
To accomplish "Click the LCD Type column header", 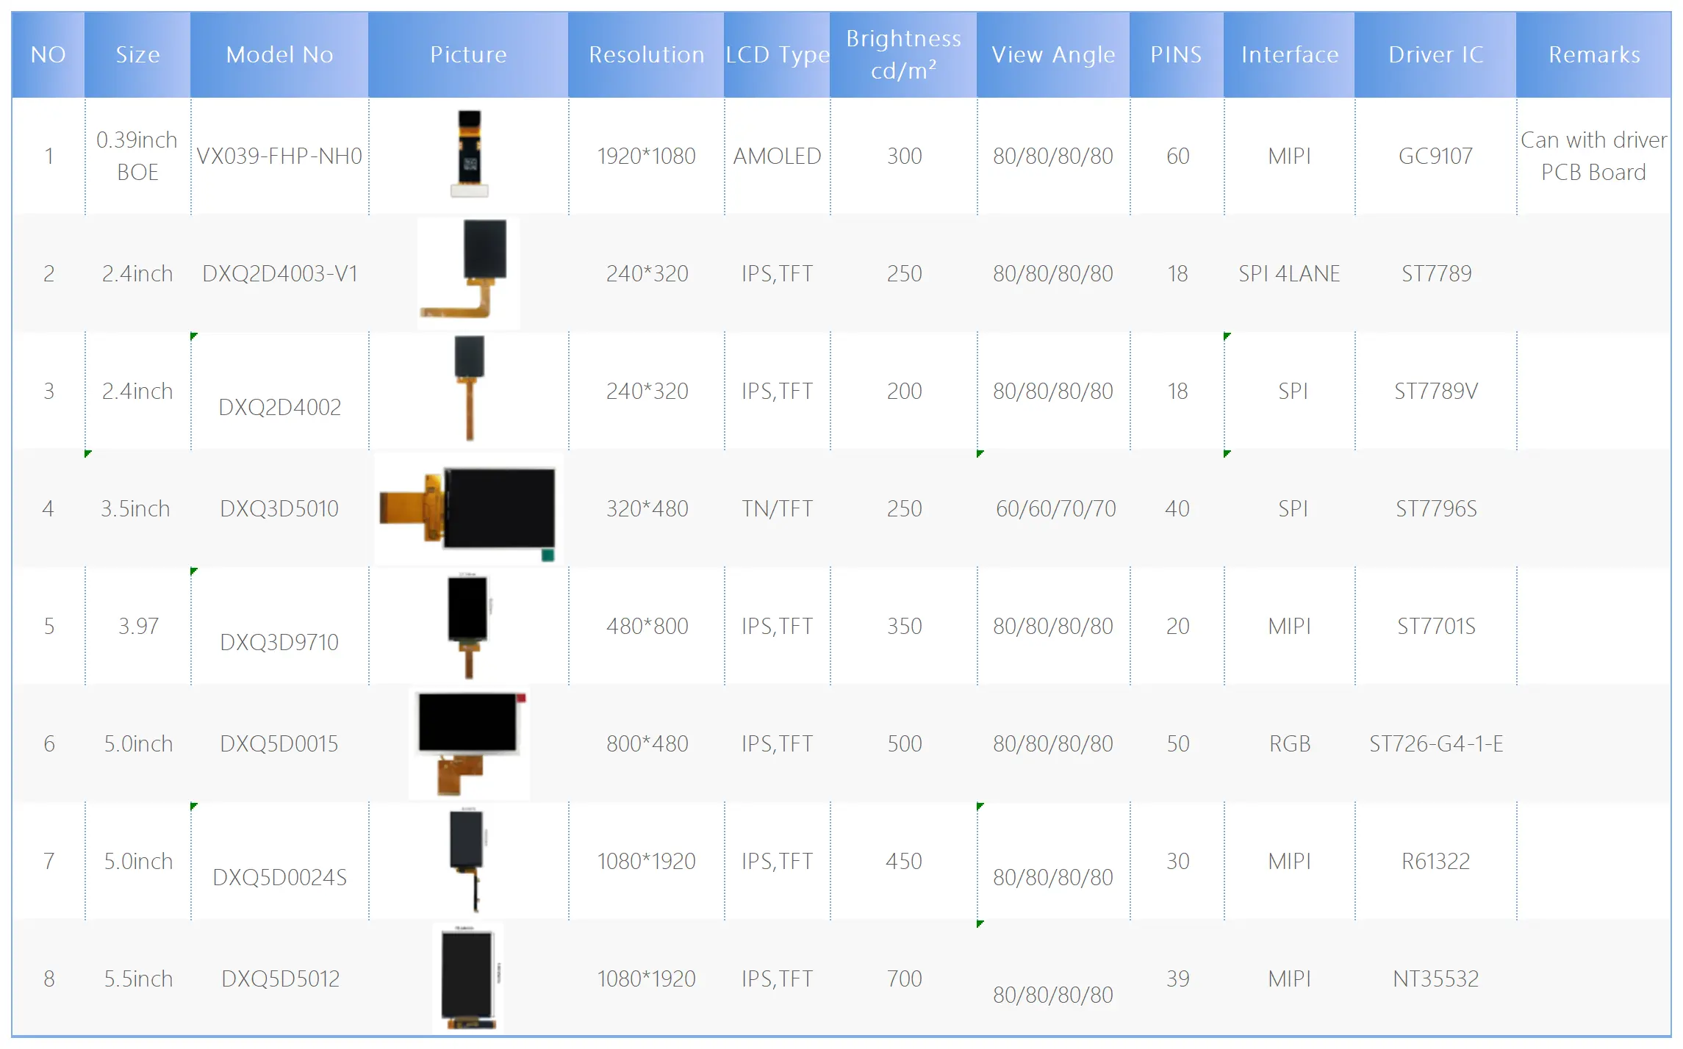I will [777, 55].
